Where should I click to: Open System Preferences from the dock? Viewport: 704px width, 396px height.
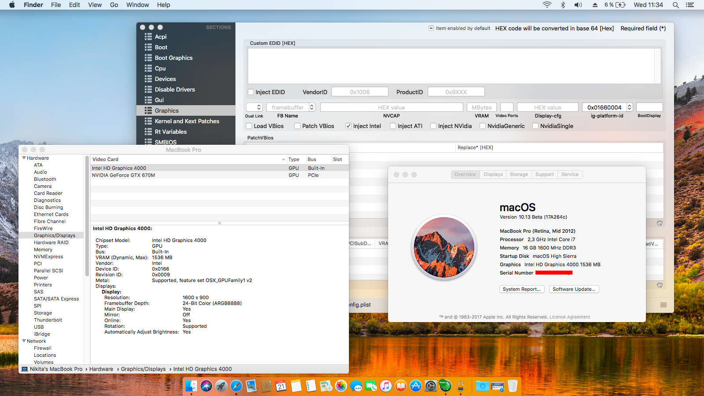(x=431, y=386)
